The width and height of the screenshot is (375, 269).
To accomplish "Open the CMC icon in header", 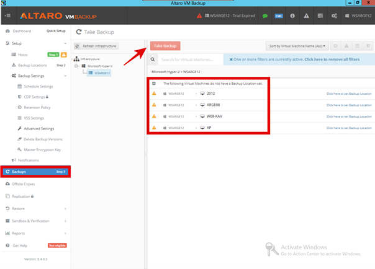I will [x=279, y=16].
